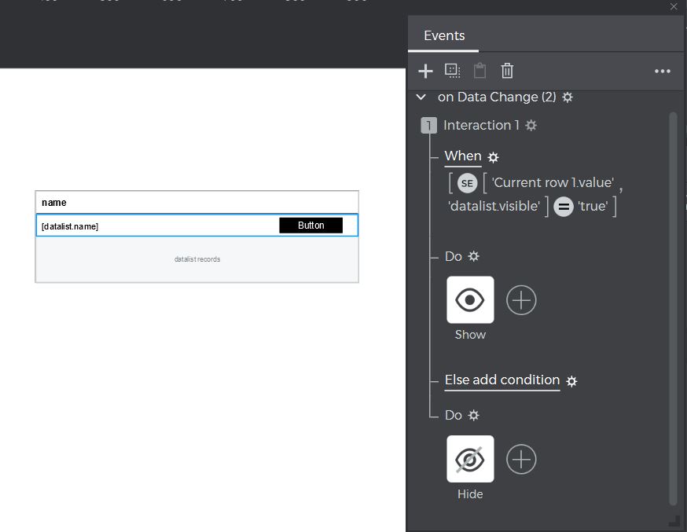Viewport: 687px width, 532px height.
Task: Select the 'true' value in condition
Action: point(593,206)
